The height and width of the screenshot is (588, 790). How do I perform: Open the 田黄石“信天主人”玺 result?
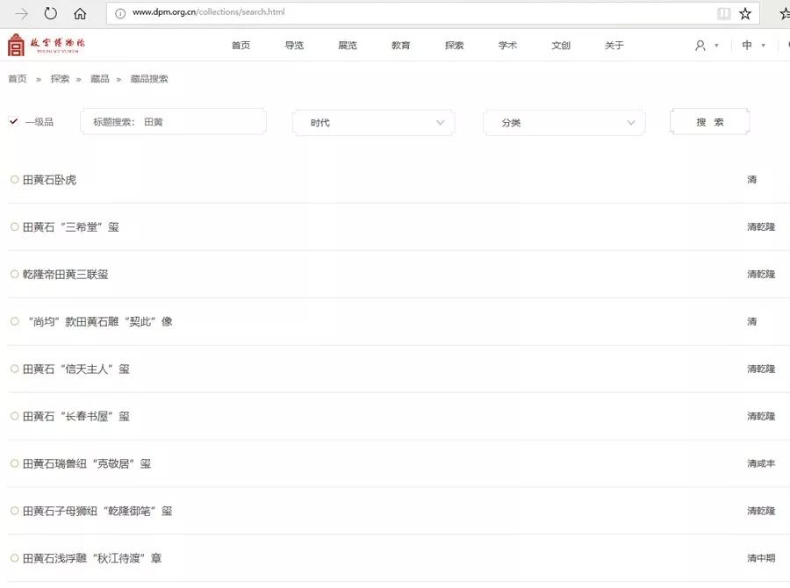coord(76,369)
